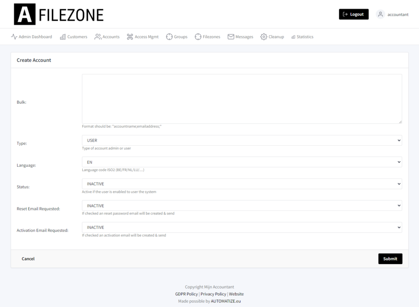
Task: Click the Admin Dashboard pulse icon
Action: coord(14,37)
